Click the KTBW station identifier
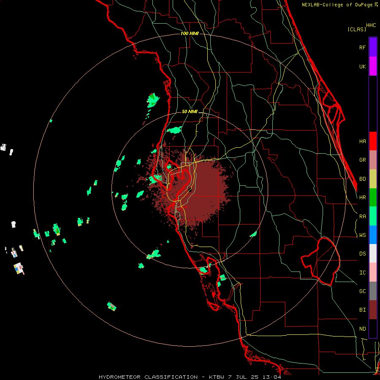The height and width of the screenshot is (380, 380). point(217,377)
